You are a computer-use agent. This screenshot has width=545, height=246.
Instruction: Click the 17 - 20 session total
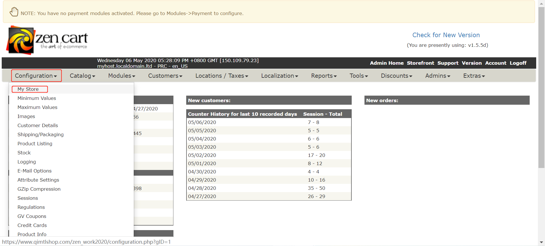pos(316,155)
